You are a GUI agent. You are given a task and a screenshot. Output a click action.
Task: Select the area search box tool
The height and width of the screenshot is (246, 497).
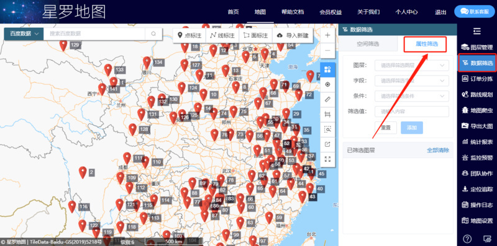pos(328,130)
